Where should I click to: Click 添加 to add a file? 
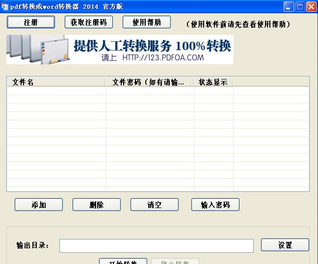pyautogui.click(x=39, y=205)
